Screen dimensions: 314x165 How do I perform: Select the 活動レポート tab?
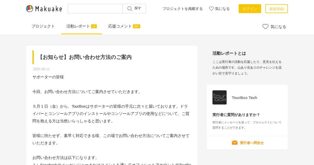[82, 26]
